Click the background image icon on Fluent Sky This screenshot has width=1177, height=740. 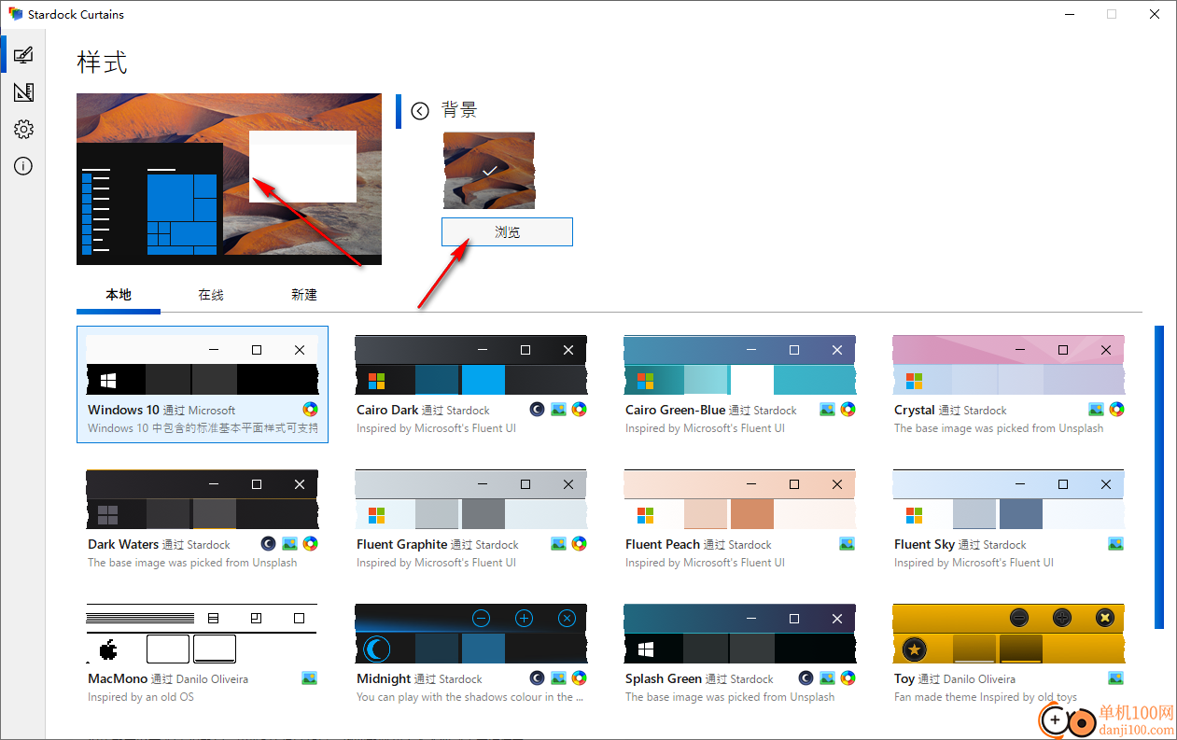pos(1116,543)
